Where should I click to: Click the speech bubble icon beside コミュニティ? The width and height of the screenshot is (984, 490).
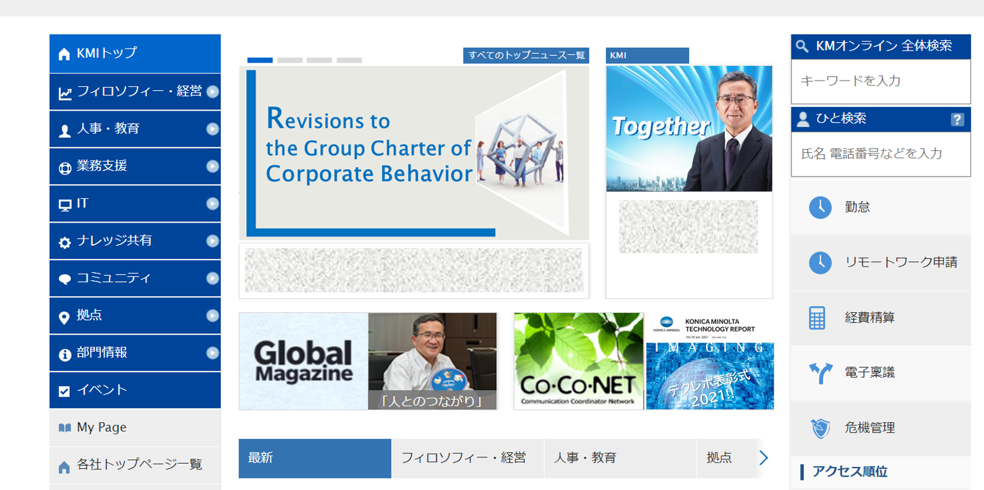click(x=65, y=280)
